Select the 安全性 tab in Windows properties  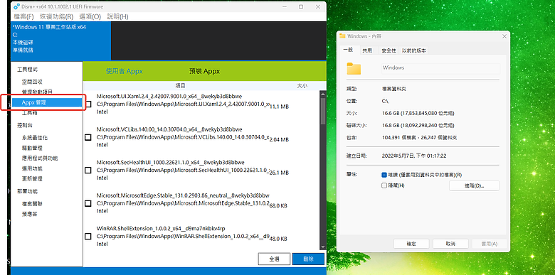(x=388, y=50)
